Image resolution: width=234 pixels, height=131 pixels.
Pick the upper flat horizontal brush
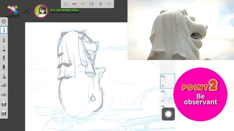(x=4, y=86)
